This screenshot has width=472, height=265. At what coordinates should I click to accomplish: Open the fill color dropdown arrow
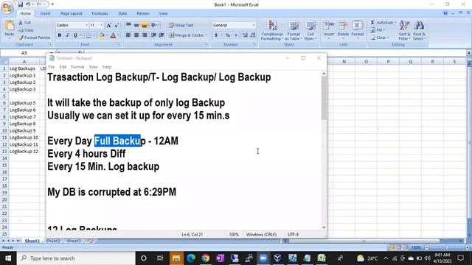click(107, 35)
